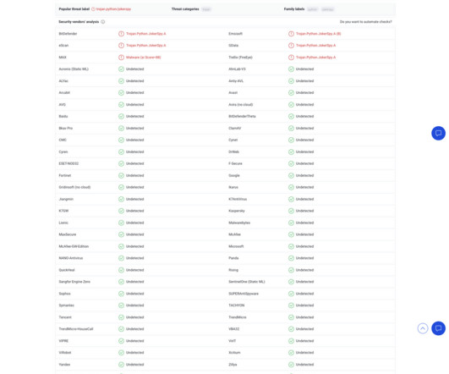
Task: Click the info icon beside Security vendors' analysis
Action: point(103,22)
